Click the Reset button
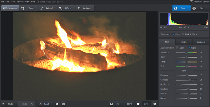 click(45, 104)
